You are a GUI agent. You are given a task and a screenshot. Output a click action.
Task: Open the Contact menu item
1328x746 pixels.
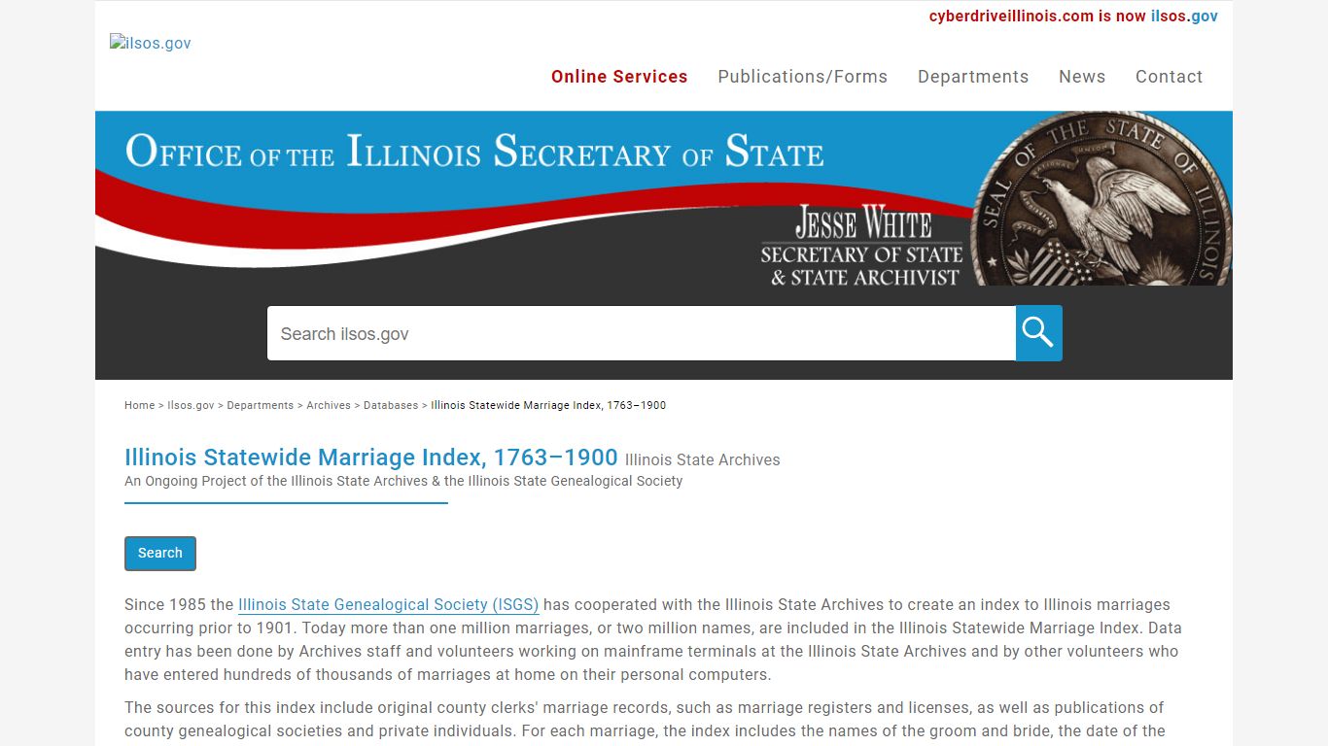click(1170, 77)
